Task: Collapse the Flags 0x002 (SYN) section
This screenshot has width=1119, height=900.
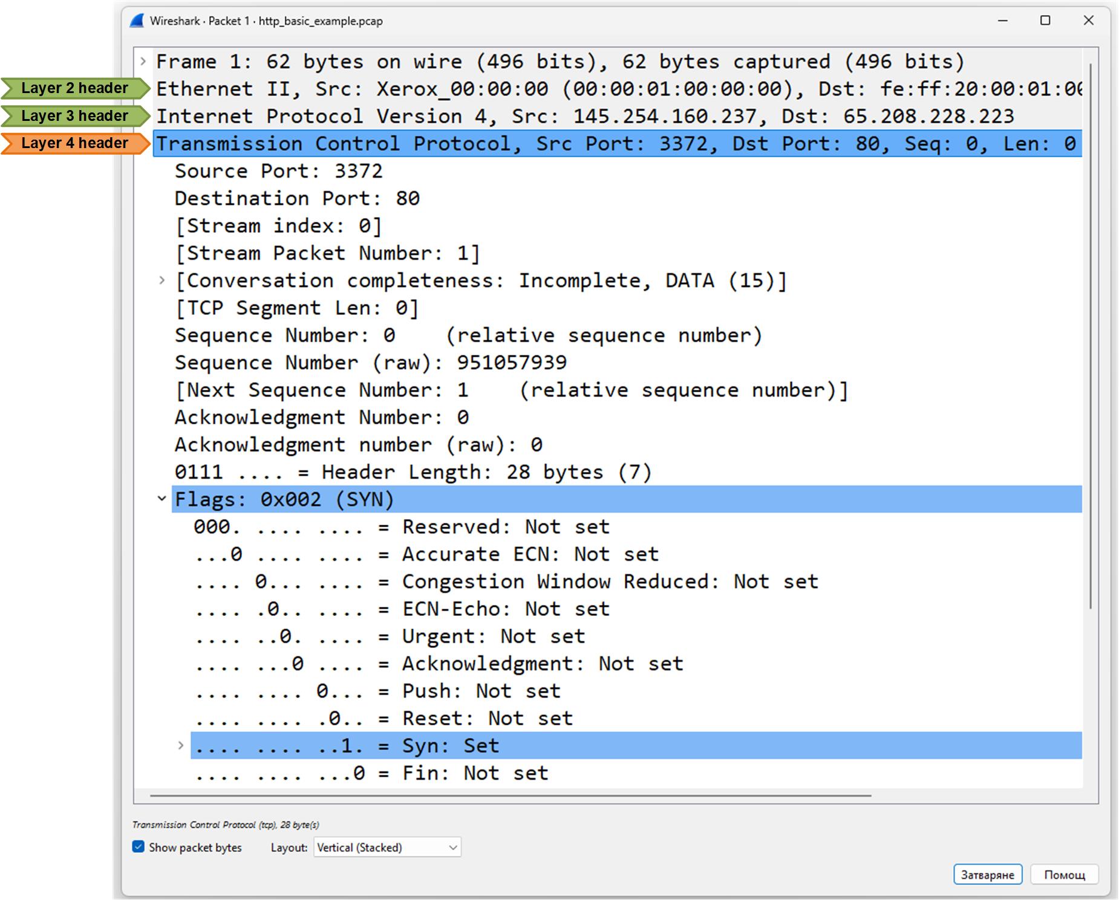Action: (161, 499)
